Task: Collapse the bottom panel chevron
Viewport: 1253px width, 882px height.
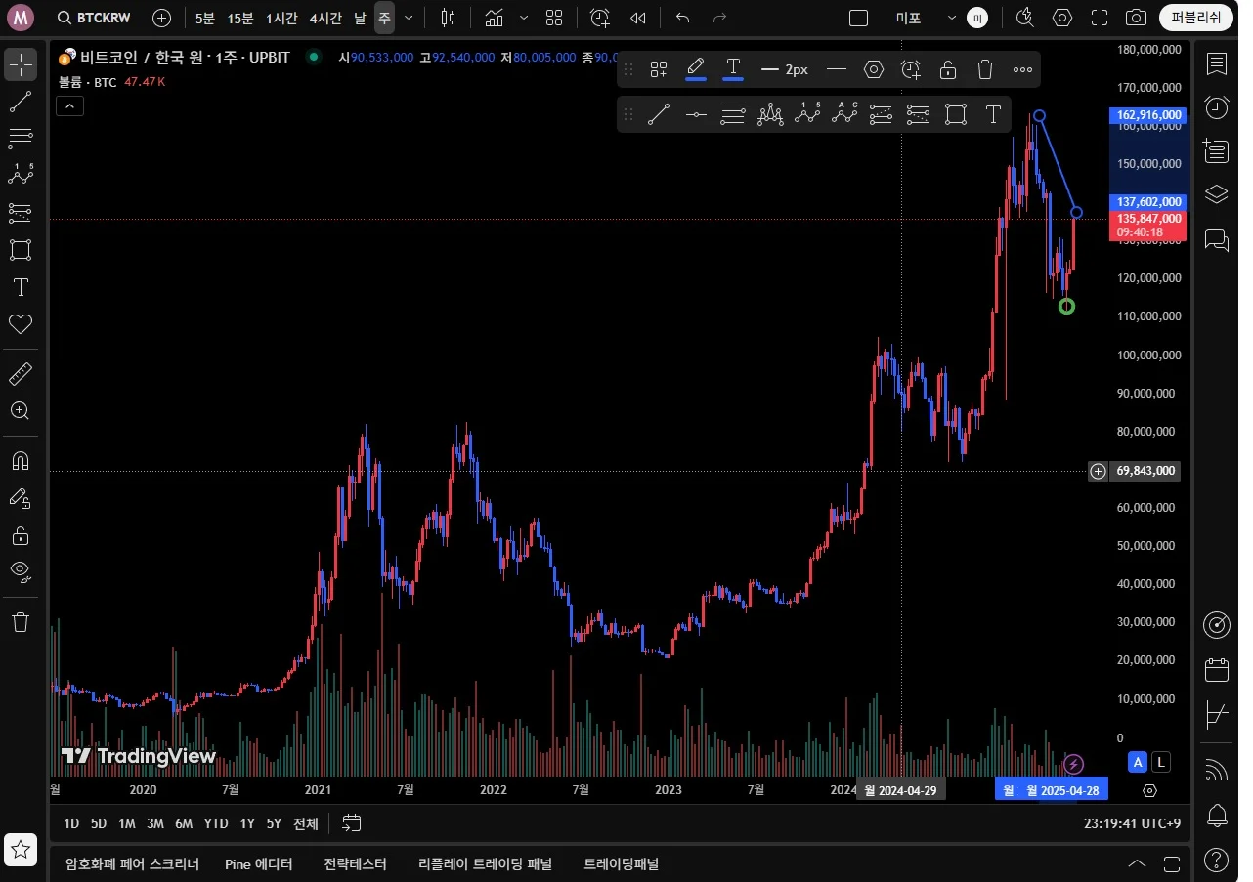Action: (x=1138, y=863)
